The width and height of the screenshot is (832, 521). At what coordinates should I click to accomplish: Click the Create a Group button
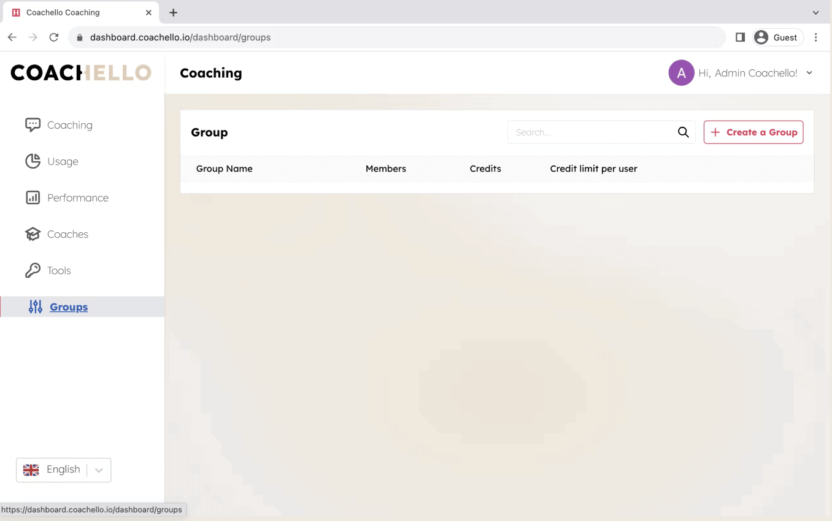click(x=753, y=132)
